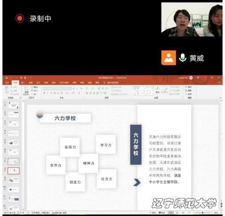Click the Save icon in the quick access toolbar
The width and height of the screenshot is (225, 216).
[x=7, y=78]
